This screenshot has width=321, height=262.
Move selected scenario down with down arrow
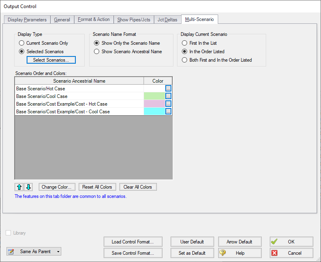(x=29, y=187)
